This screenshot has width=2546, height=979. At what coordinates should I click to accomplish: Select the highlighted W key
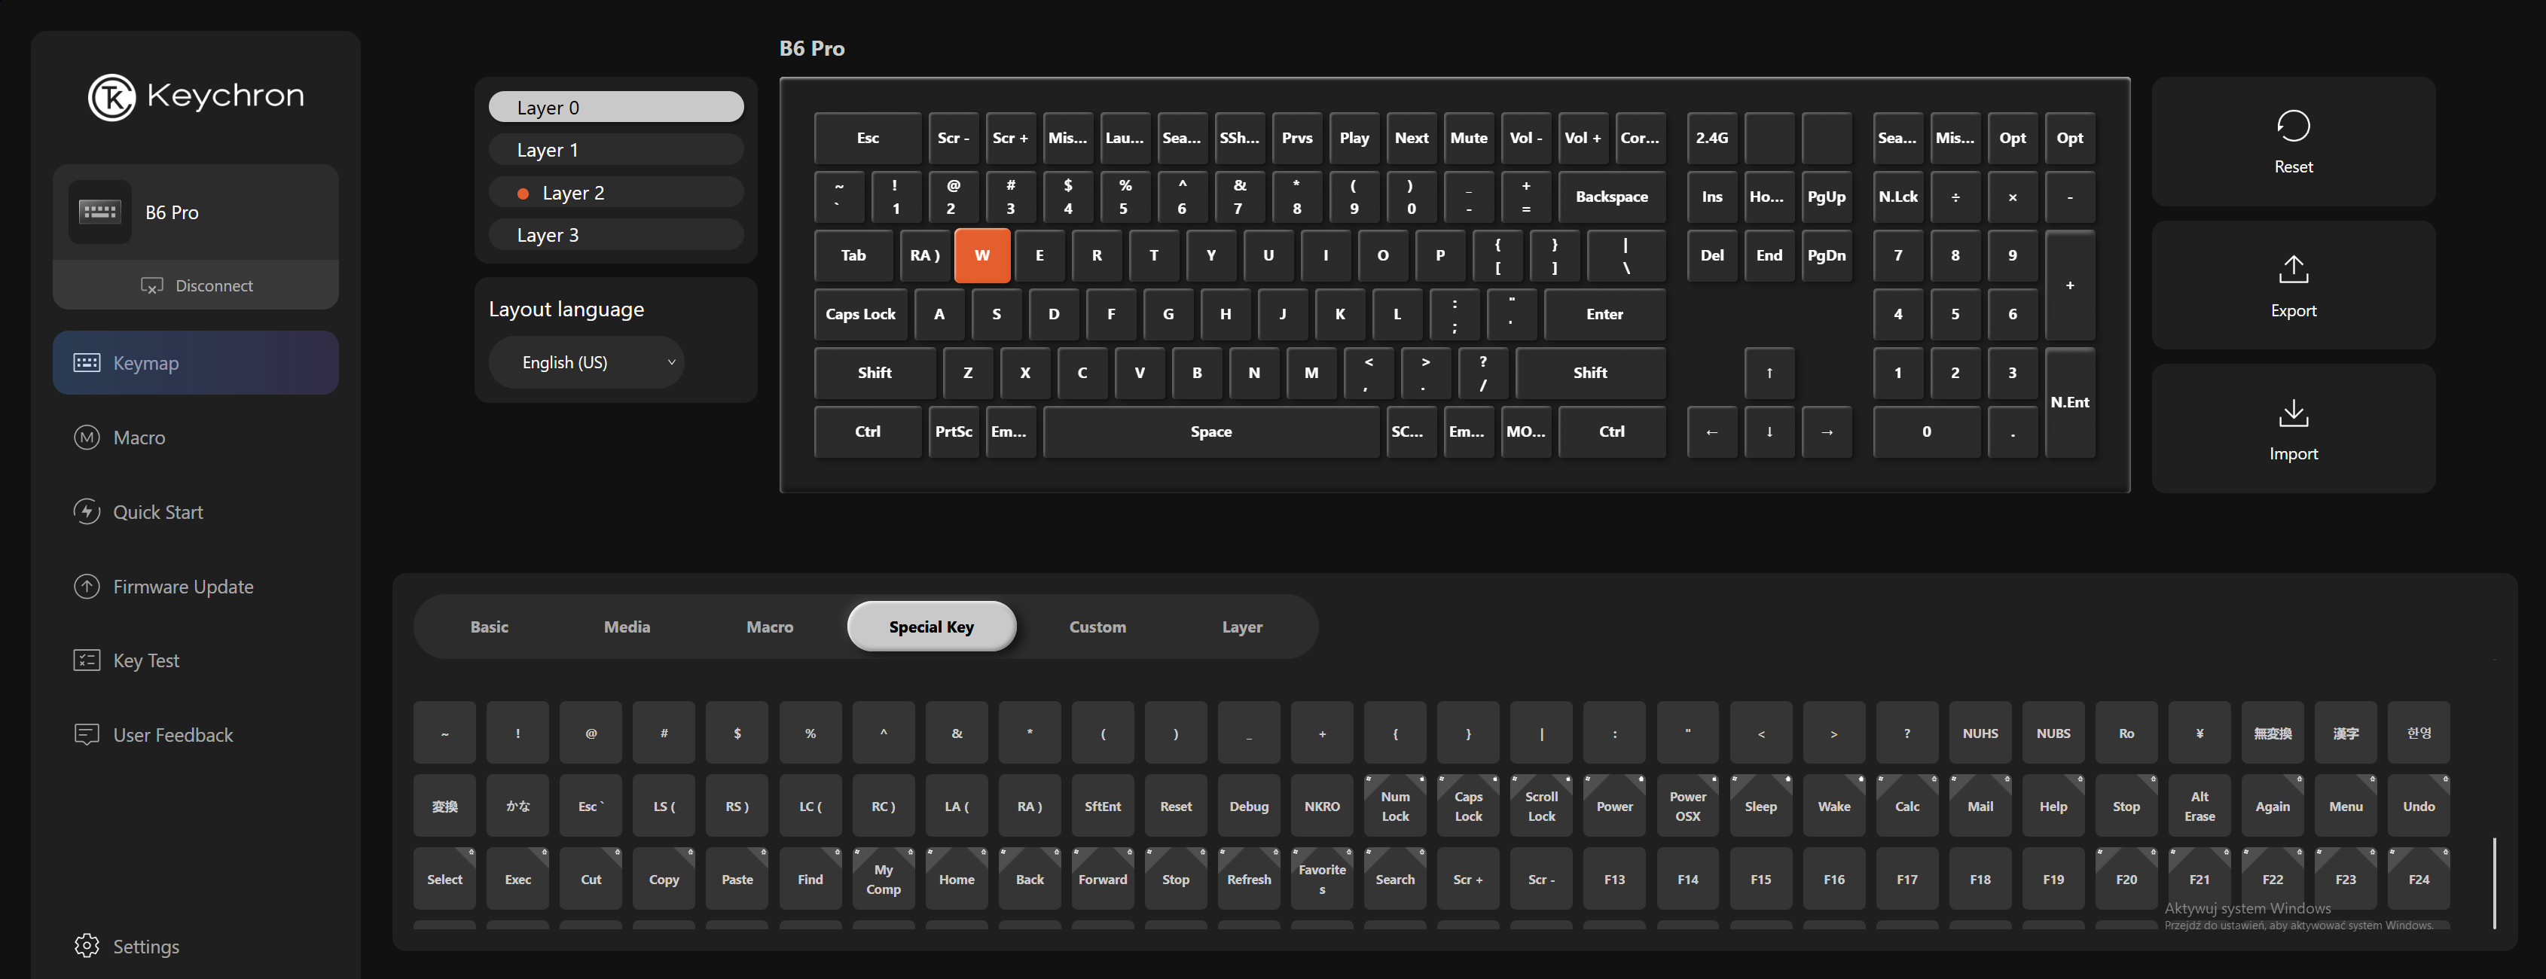click(982, 256)
